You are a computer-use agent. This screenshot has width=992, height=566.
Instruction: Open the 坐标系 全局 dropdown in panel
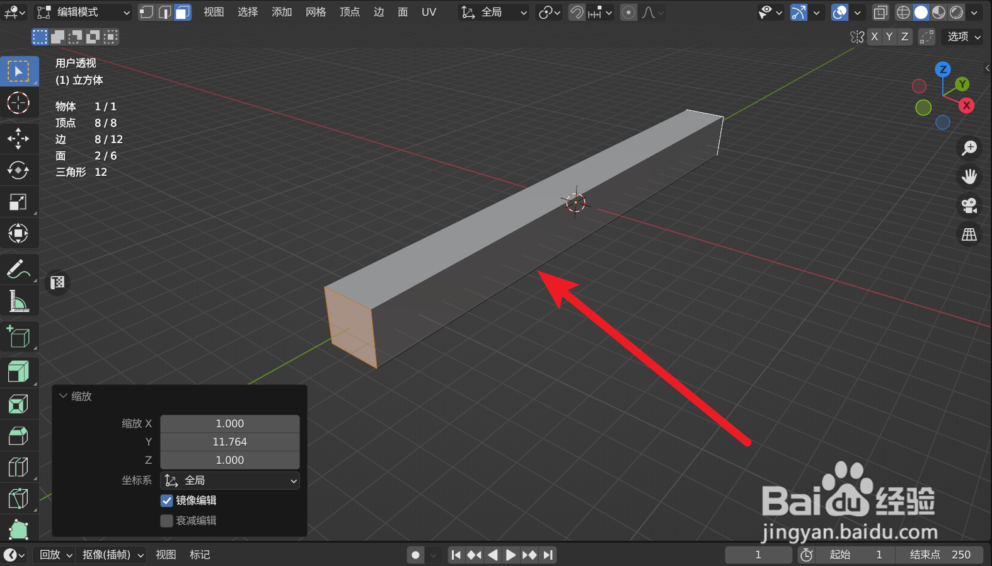click(x=230, y=480)
